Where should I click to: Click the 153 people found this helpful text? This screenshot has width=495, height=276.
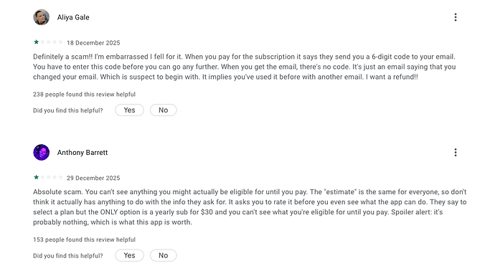click(x=84, y=239)
